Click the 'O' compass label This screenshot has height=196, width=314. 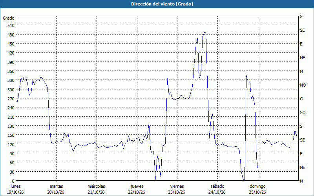(x=301, y=99)
